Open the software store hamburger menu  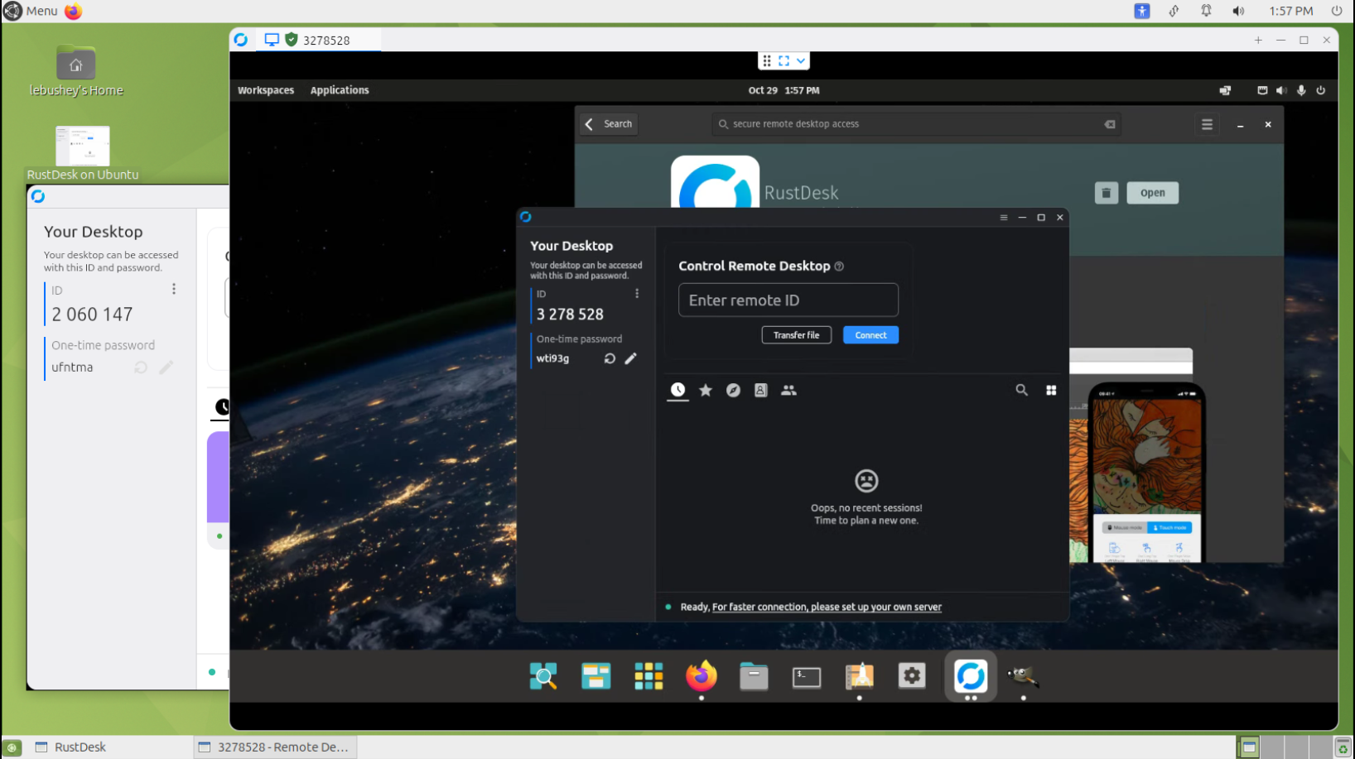[1207, 124]
